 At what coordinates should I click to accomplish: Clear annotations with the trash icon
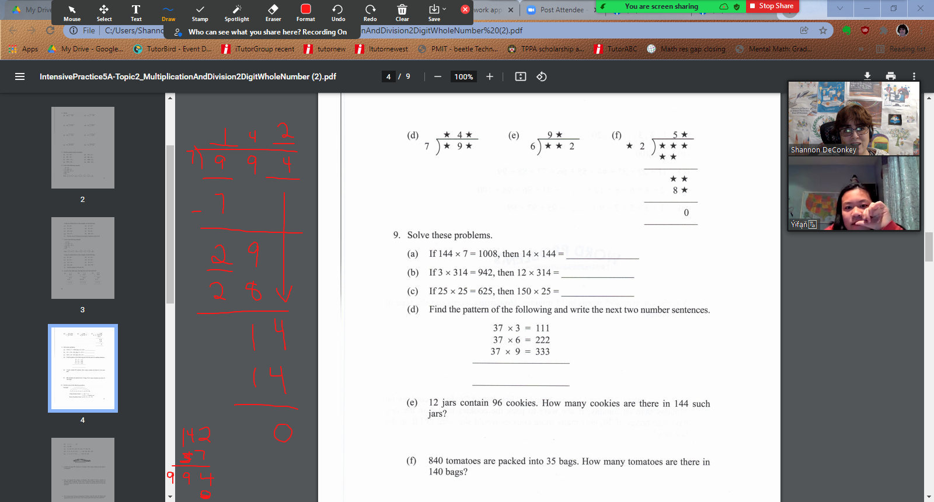coord(402,13)
